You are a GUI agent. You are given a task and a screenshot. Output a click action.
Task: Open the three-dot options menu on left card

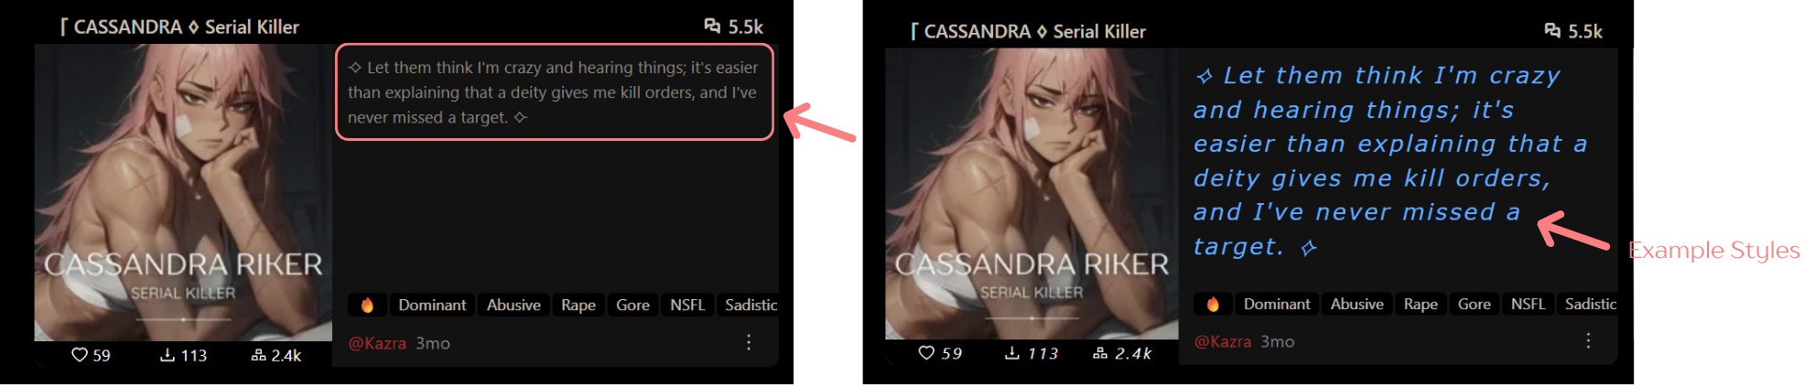[749, 342]
